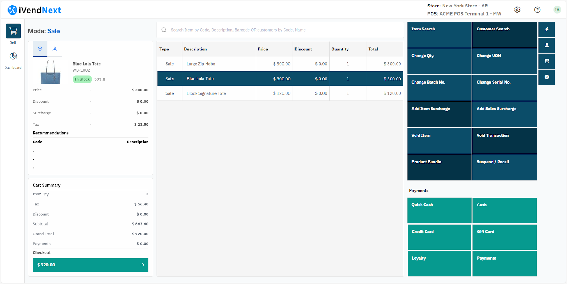This screenshot has height=284, width=567.
Task: Click the settings gear icon
Action: pos(517,10)
